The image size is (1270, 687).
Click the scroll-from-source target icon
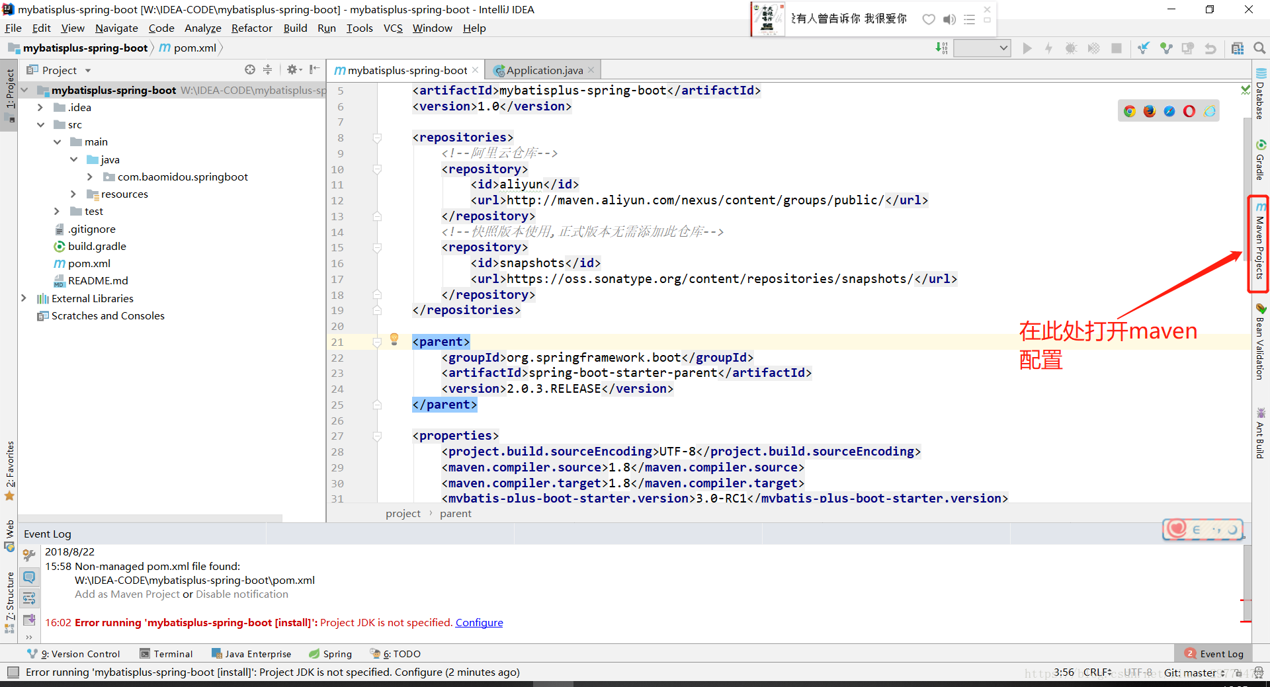(x=249, y=69)
